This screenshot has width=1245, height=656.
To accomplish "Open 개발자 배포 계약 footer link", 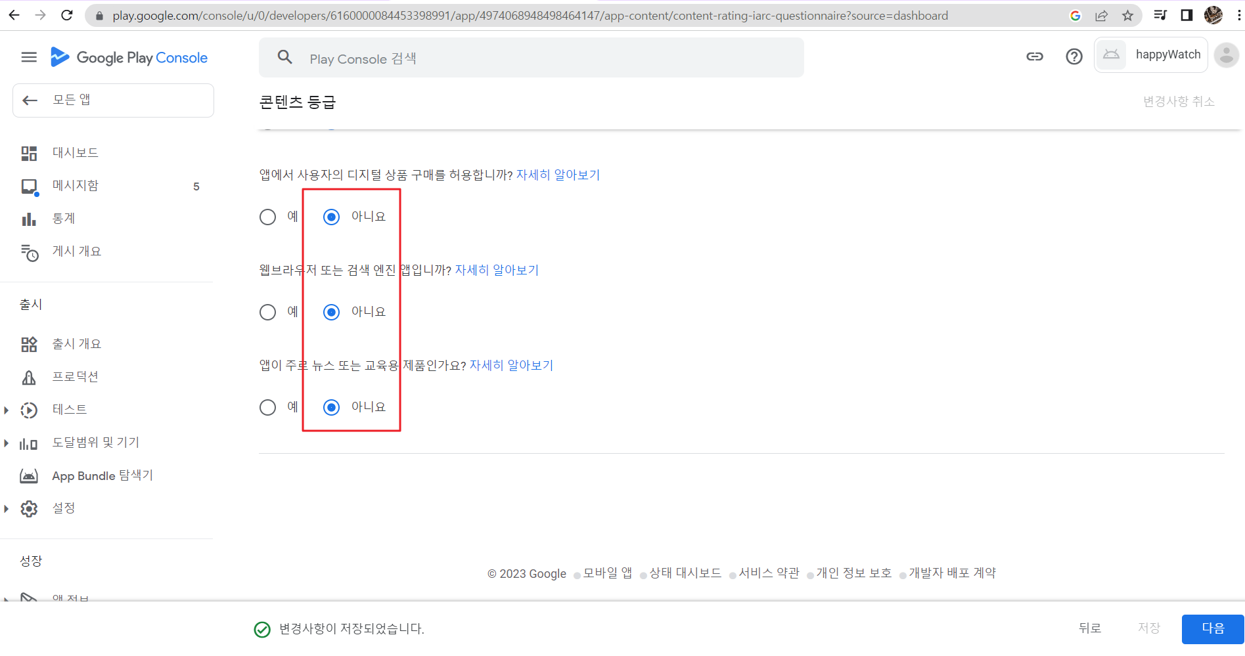I will click(953, 573).
